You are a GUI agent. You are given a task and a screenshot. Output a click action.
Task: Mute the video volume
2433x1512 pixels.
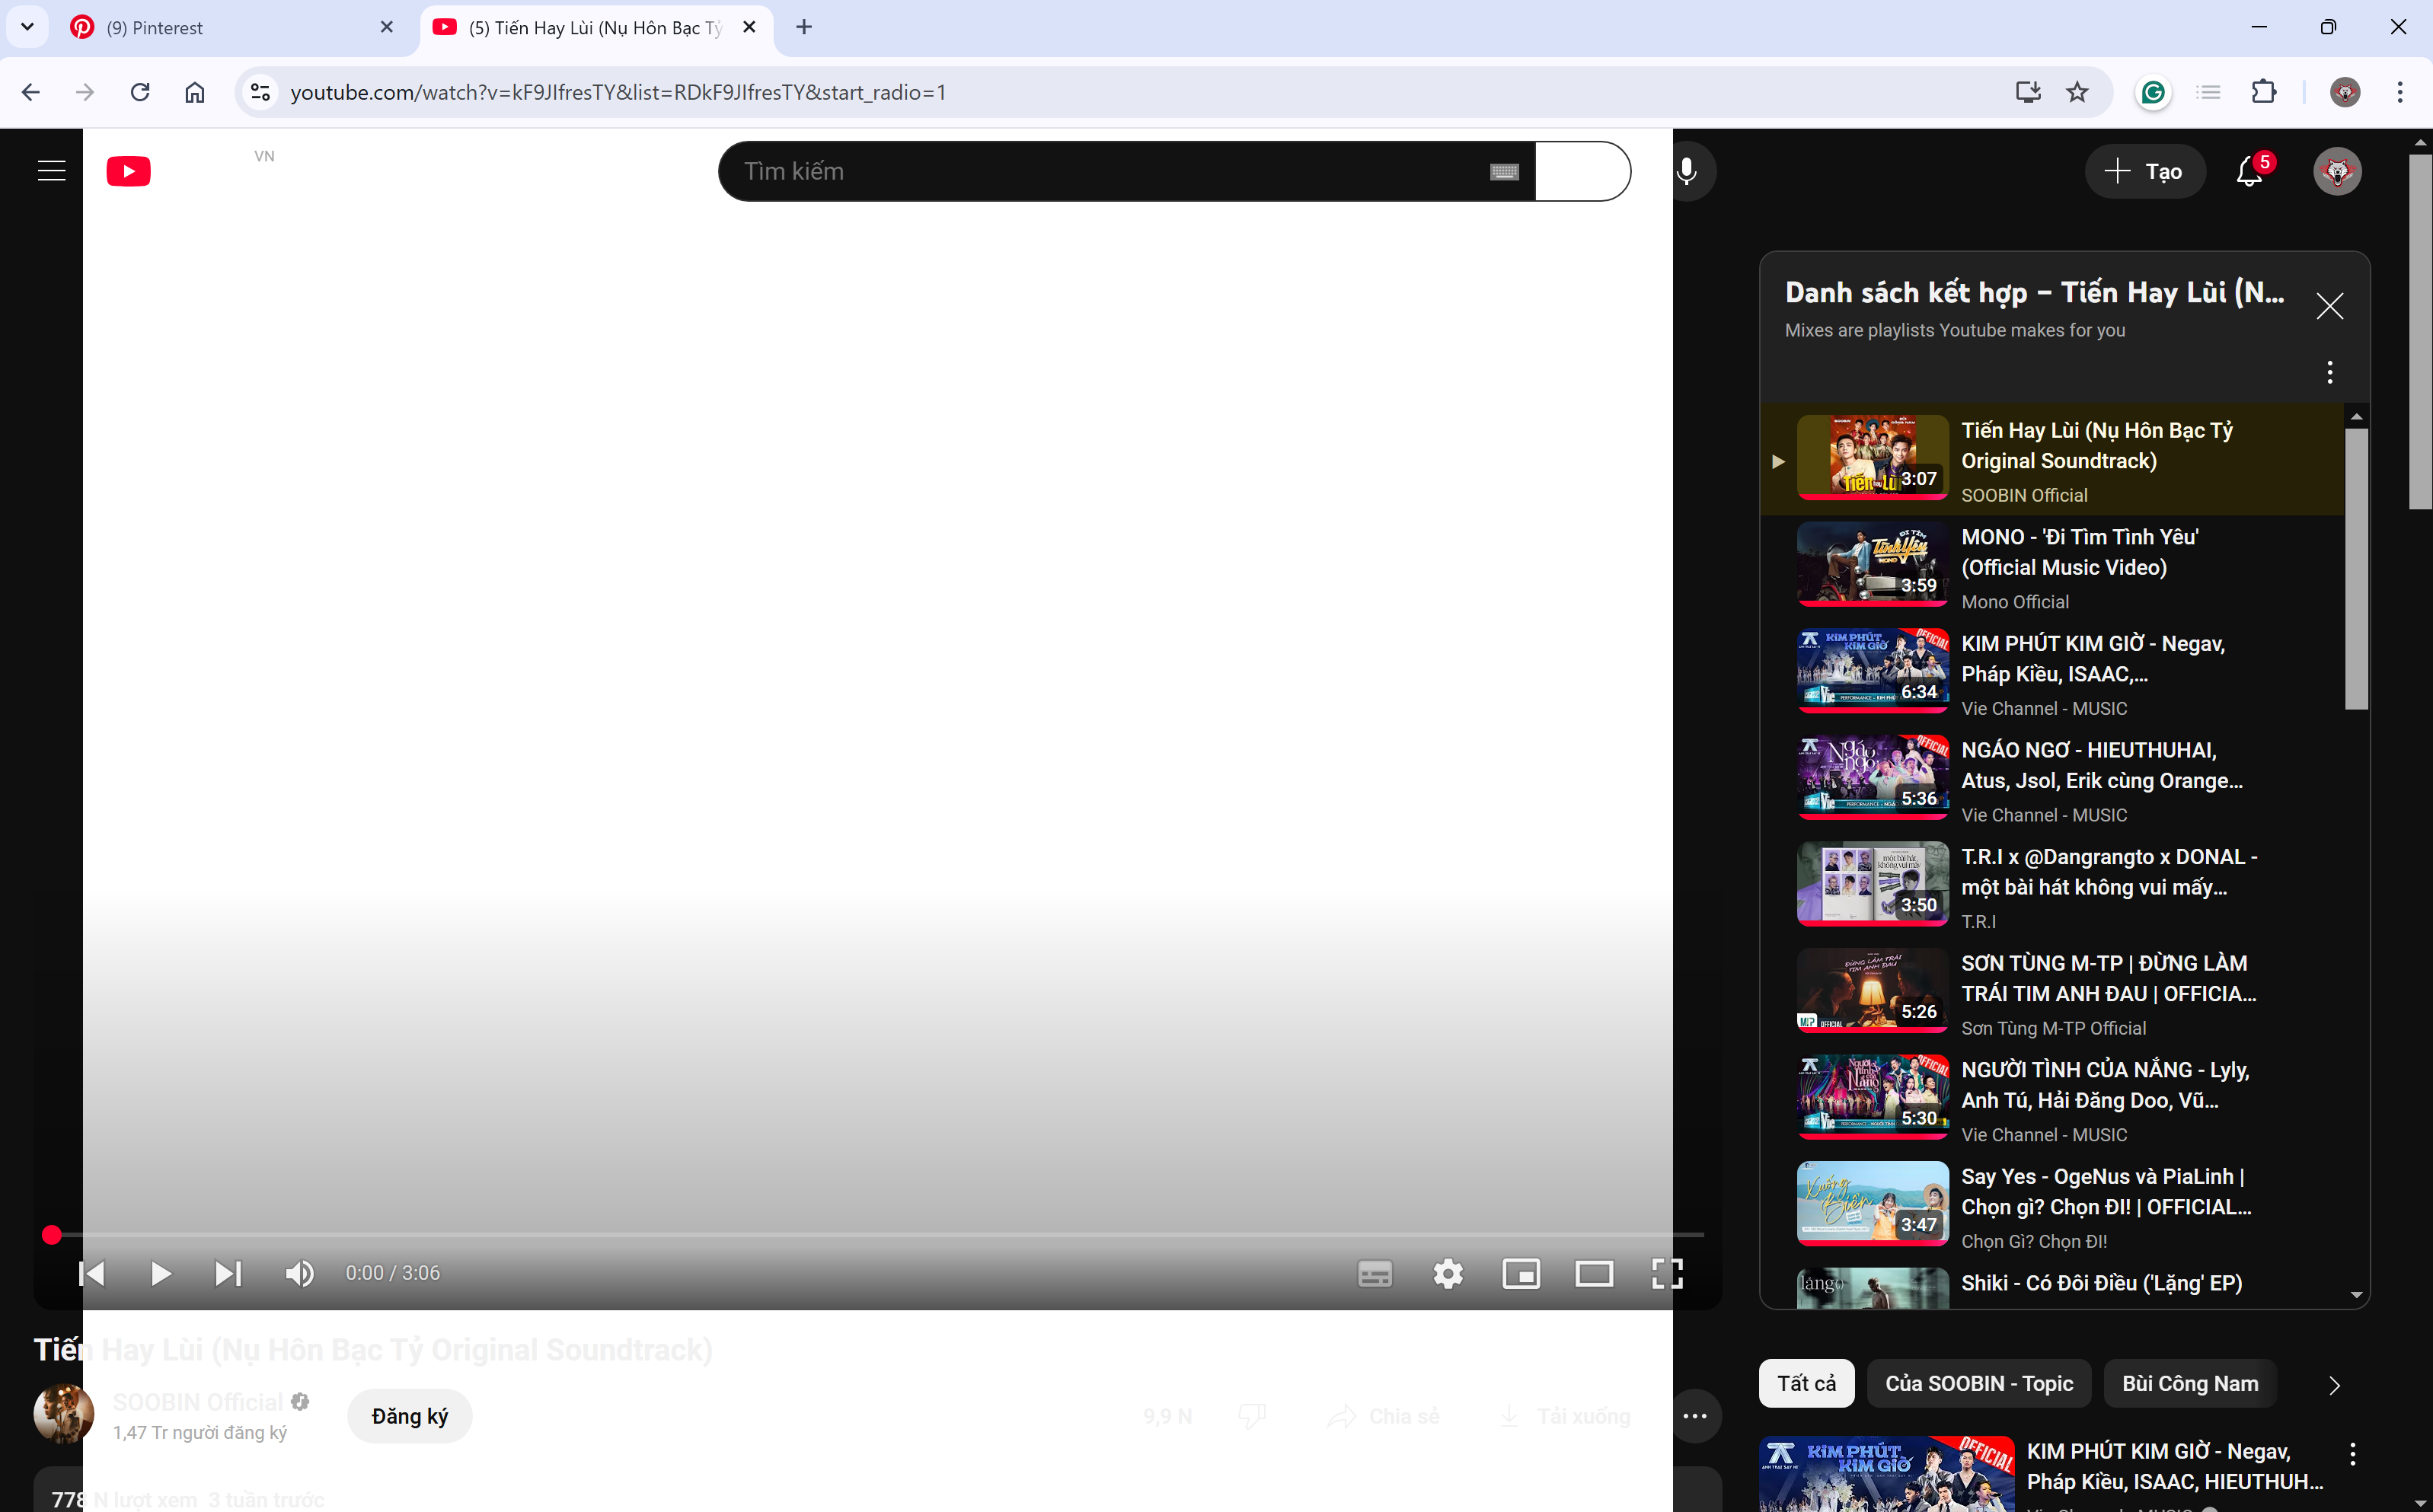[x=299, y=1273]
